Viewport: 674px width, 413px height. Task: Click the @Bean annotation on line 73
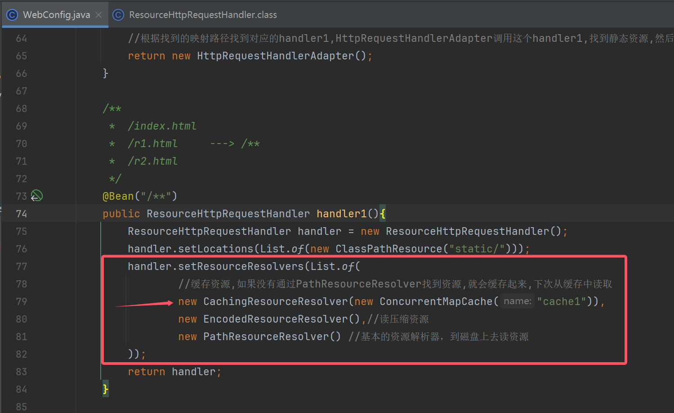click(x=118, y=196)
